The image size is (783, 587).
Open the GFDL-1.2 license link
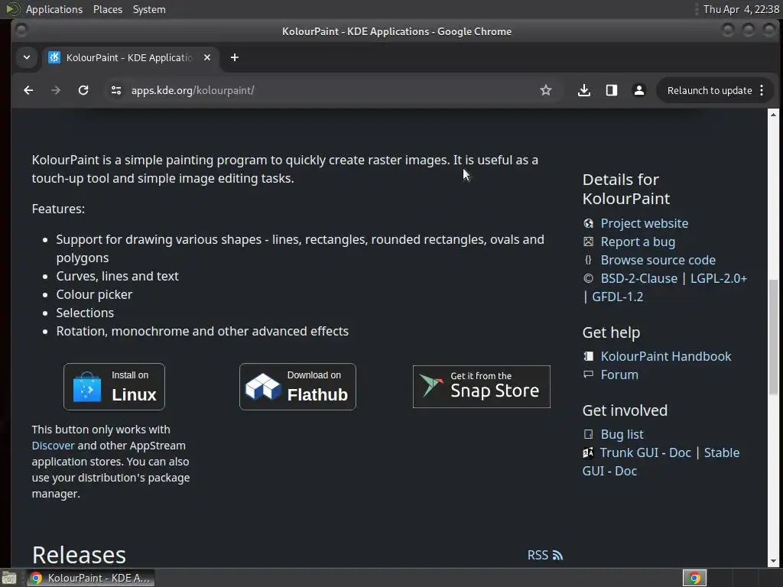pyautogui.click(x=617, y=297)
